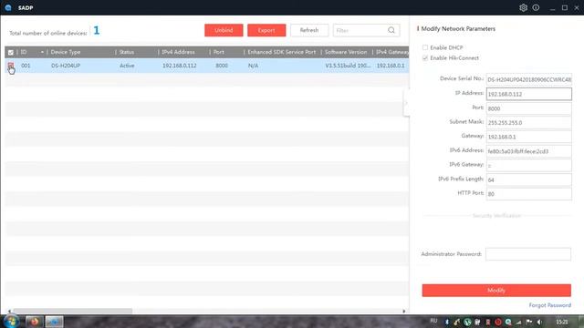This screenshot has width=584, height=328.
Task: Click the 'N/A' cell in device row
Action: 253,66
